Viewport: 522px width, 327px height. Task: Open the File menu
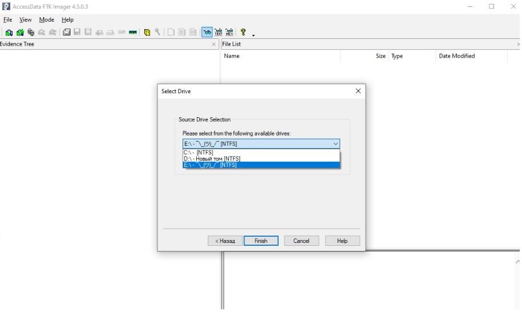(7, 19)
